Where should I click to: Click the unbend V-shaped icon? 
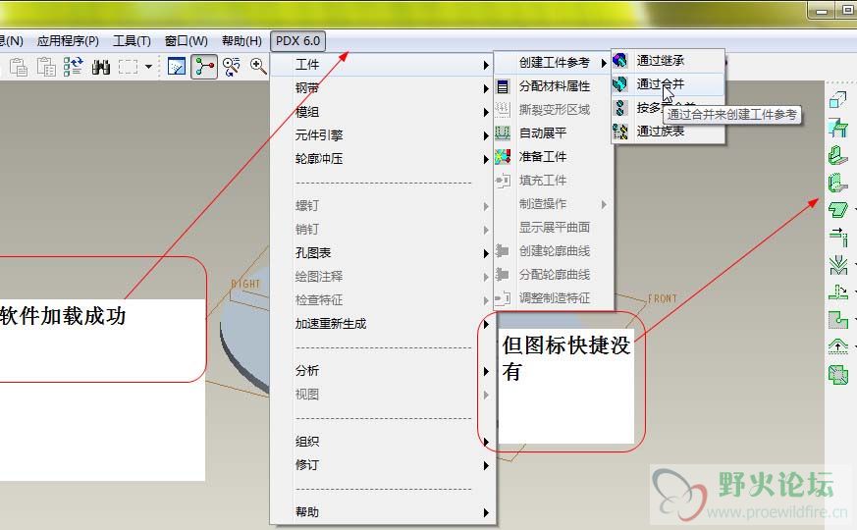pos(838,265)
